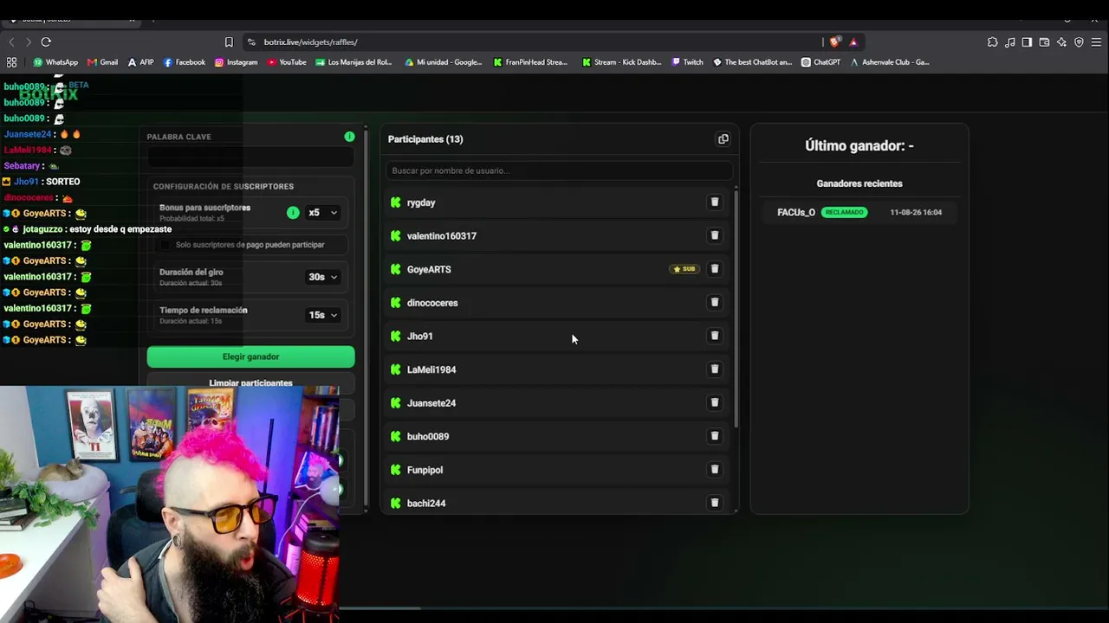Remove Funpipol with the trash icon
The height and width of the screenshot is (623, 1109).
[715, 470]
